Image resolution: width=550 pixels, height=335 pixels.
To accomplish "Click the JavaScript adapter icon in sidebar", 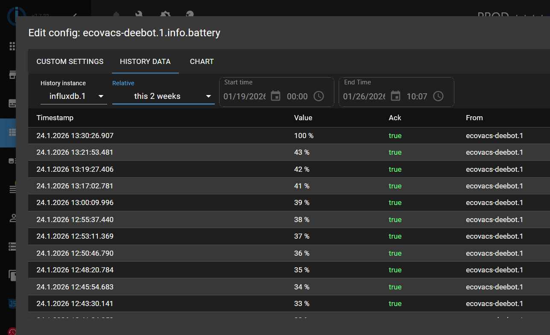I will point(12,303).
